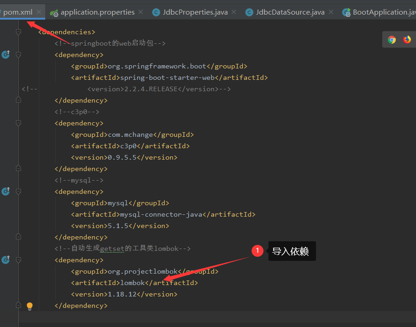Close the pom.xml tab
The image size is (416, 327).
click(39, 12)
